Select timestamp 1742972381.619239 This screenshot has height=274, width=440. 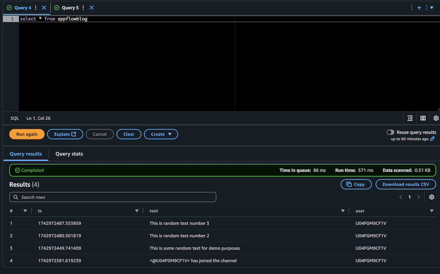[59, 260]
